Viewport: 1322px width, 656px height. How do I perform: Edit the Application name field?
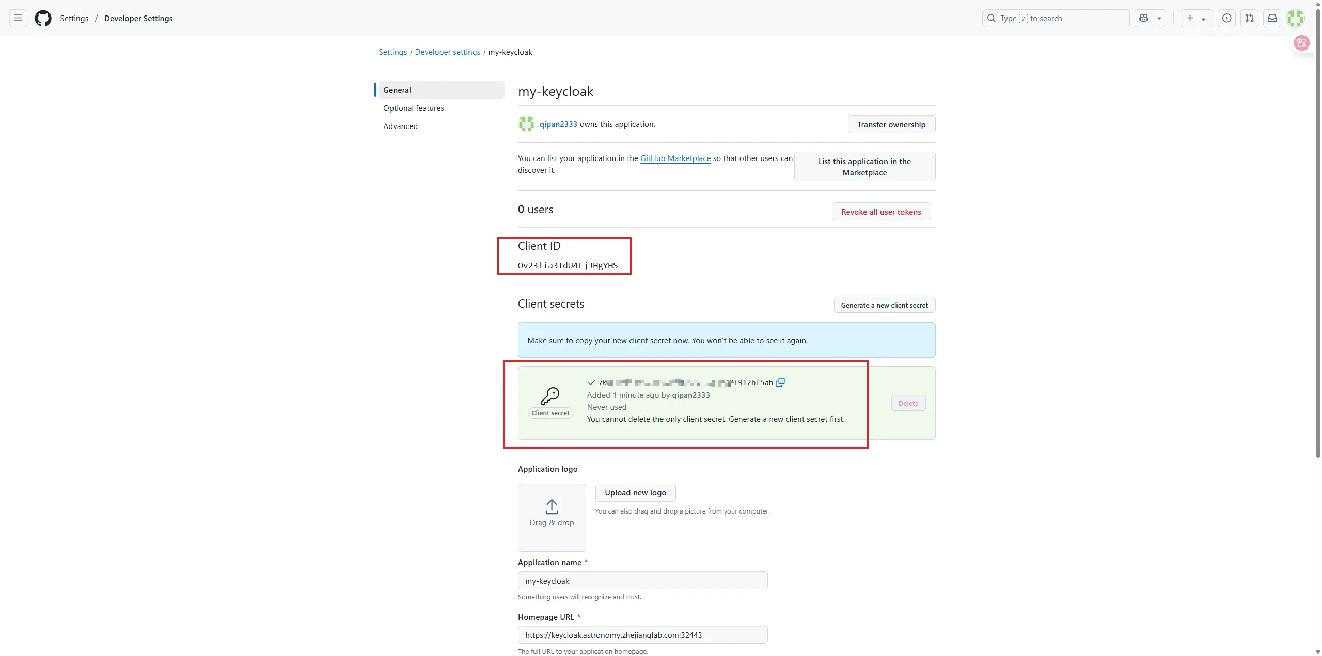point(642,581)
